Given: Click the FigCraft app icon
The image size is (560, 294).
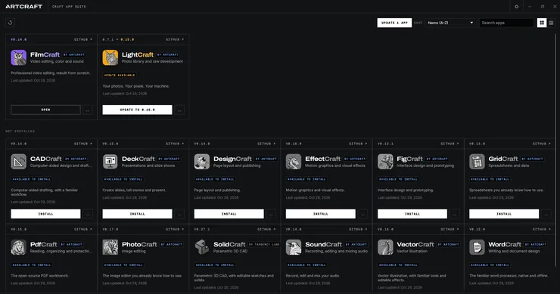Looking at the screenshot, I should click(385, 162).
